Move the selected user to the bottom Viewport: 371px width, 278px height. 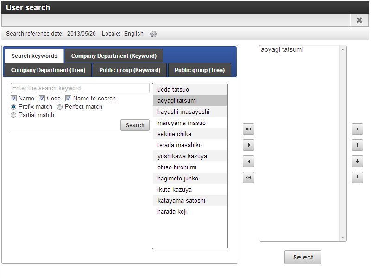357,177
